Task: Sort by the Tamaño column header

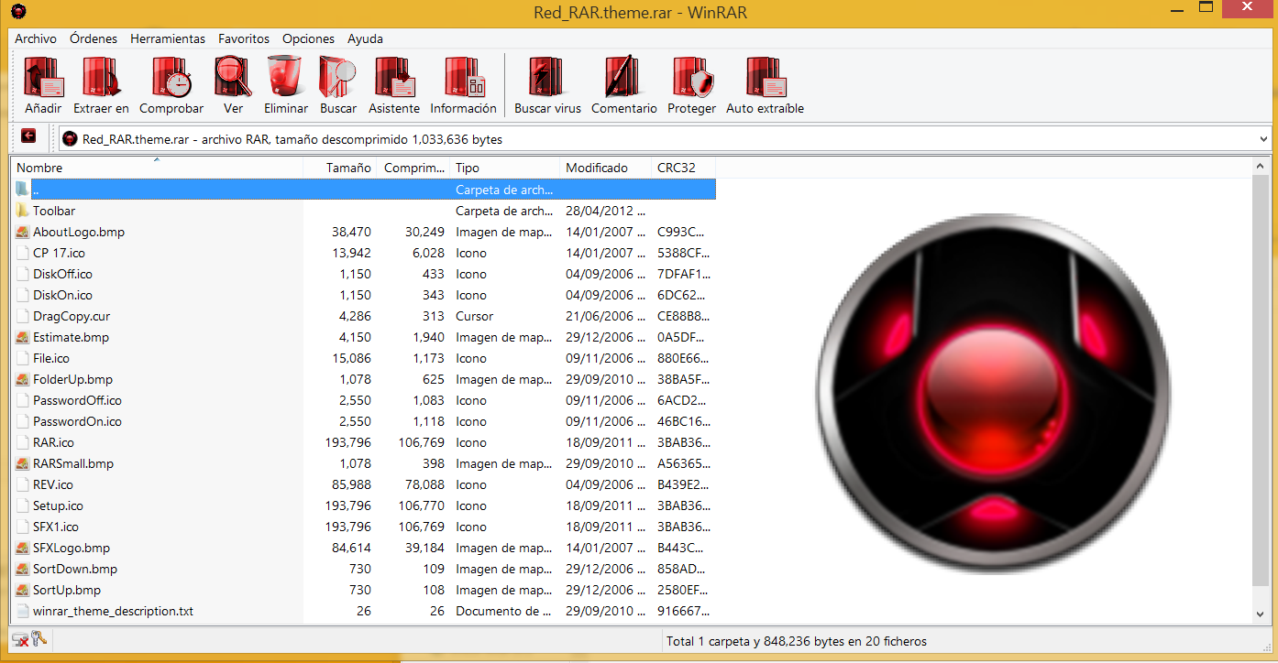Action: click(340, 168)
